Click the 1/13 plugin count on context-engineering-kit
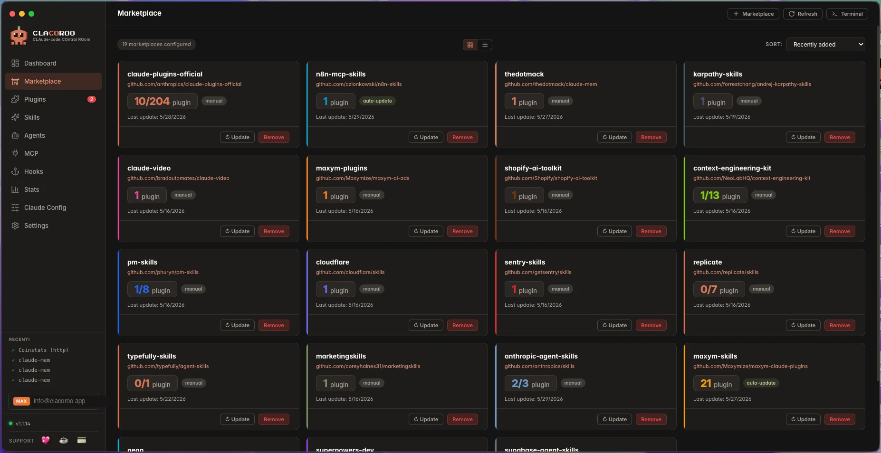The image size is (881, 453). click(x=720, y=195)
